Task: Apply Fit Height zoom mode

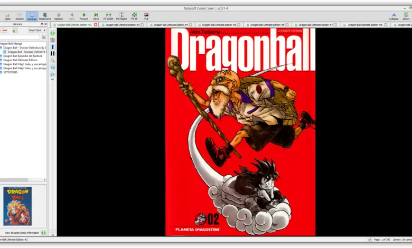Action: [x=121, y=16]
